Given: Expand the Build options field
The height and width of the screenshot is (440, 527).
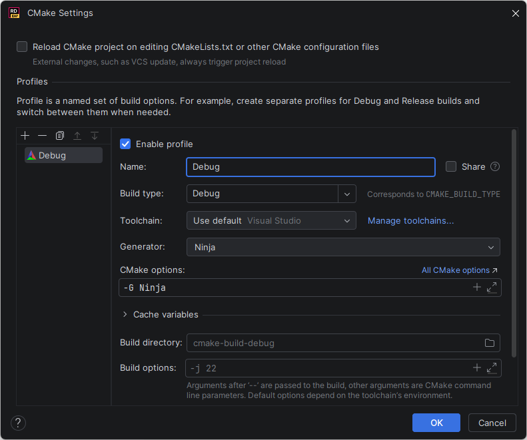Looking at the screenshot, I should pyautogui.click(x=492, y=368).
